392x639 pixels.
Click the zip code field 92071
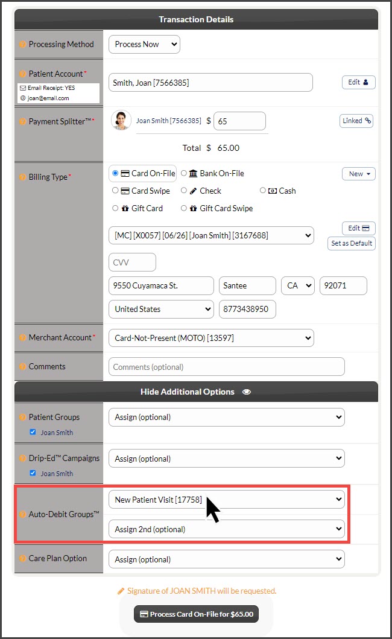click(344, 285)
